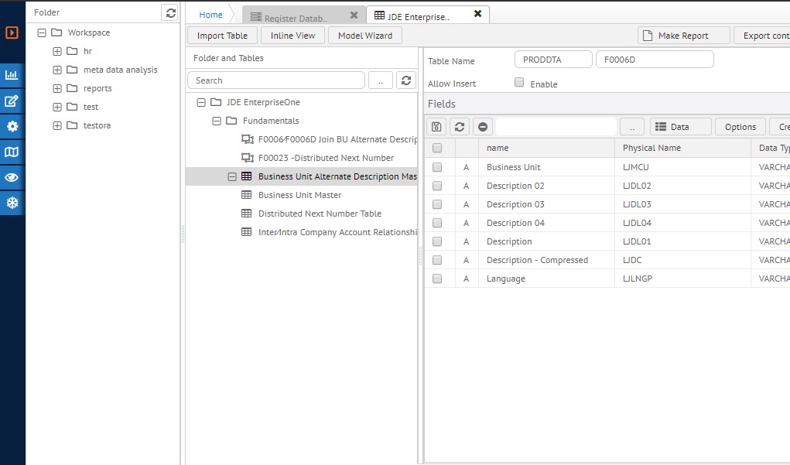790x465 pixels.
Task: Open the map icon in sidebar
Action: click(x=12, y=152)
